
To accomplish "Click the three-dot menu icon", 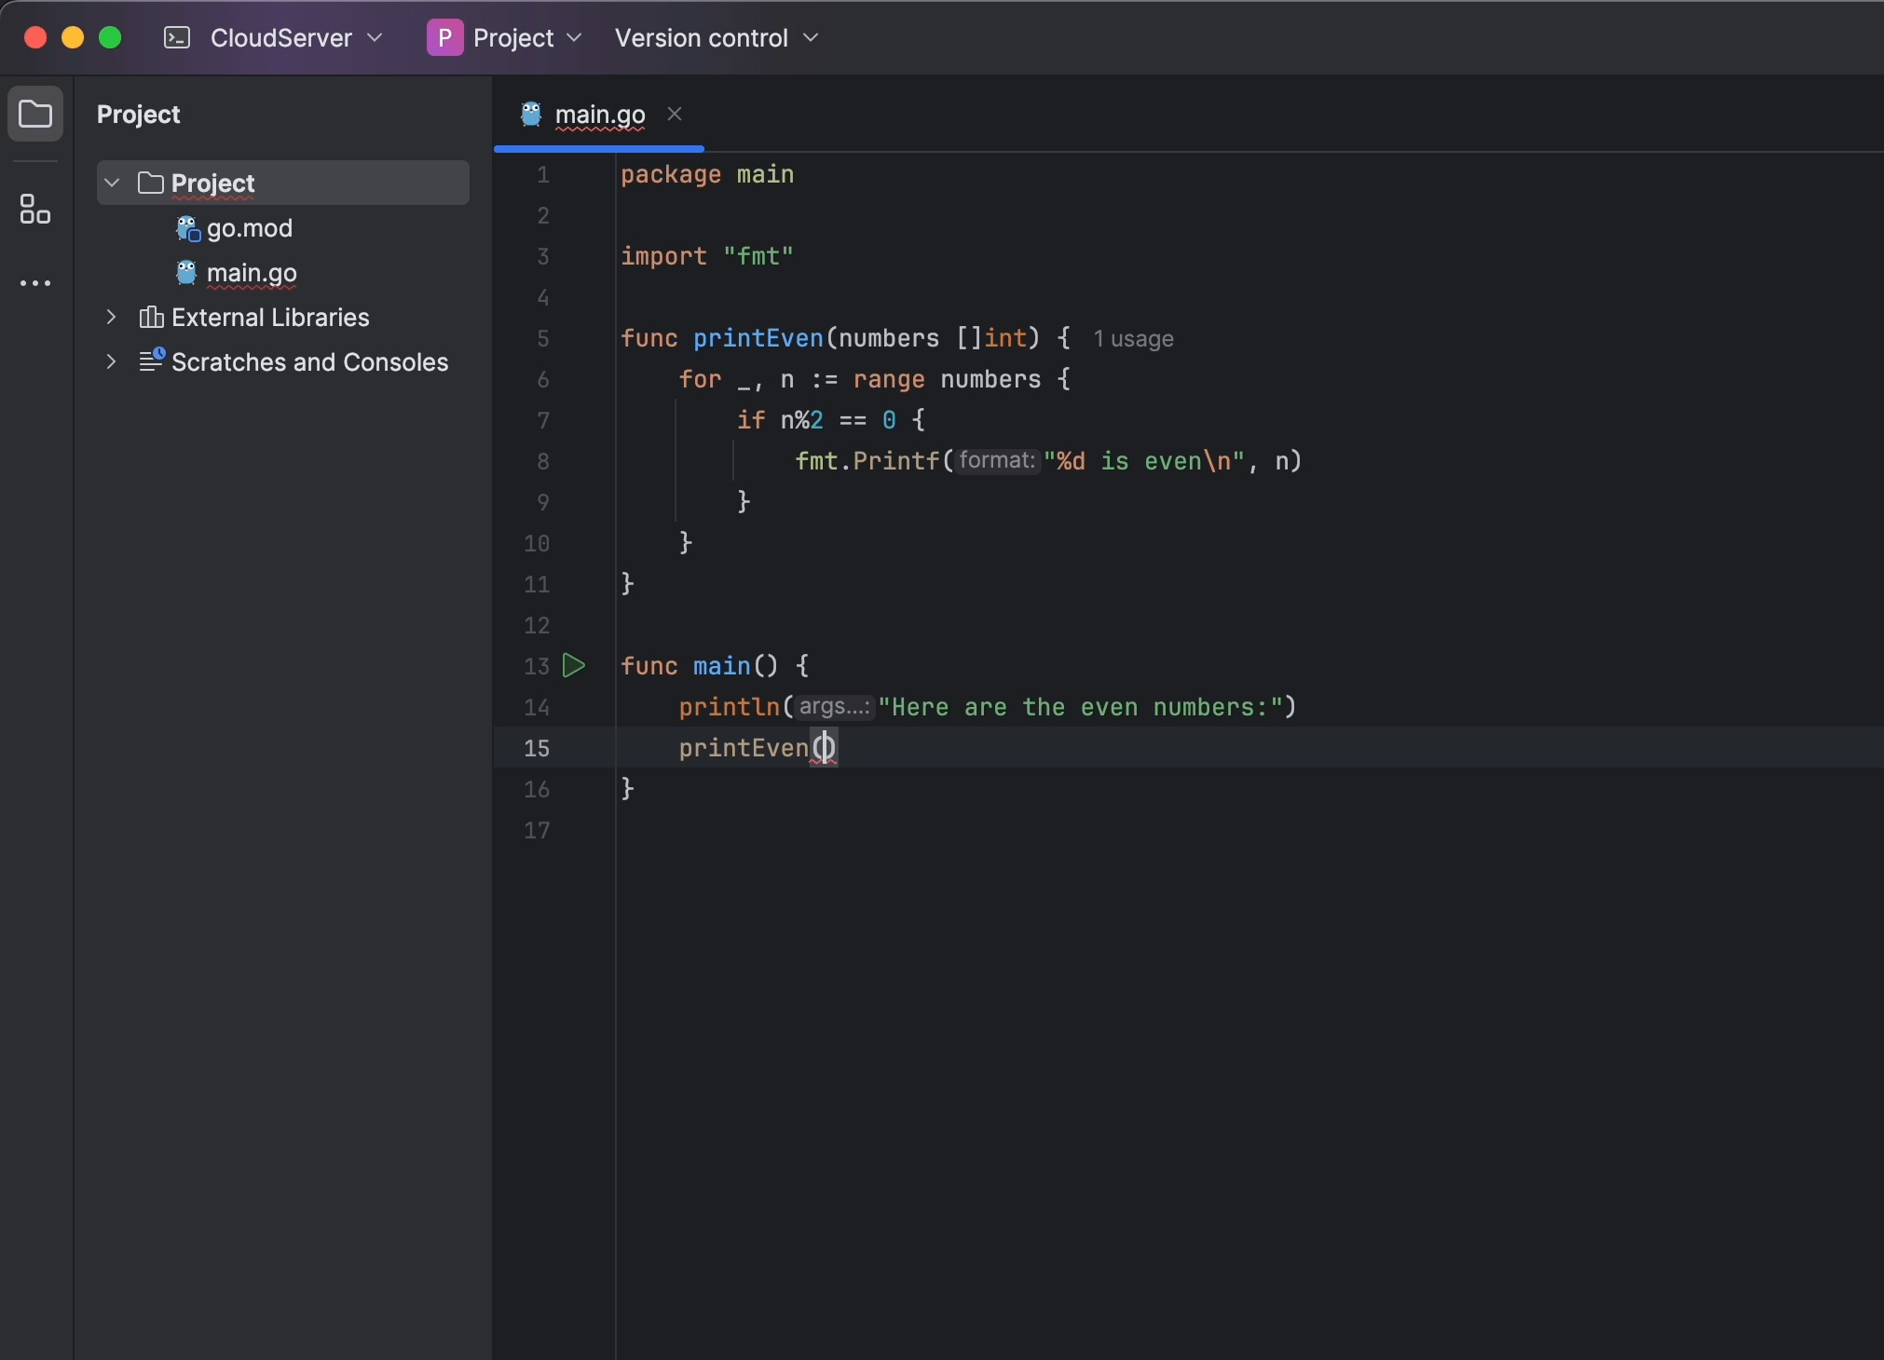I will click(35, 282).
